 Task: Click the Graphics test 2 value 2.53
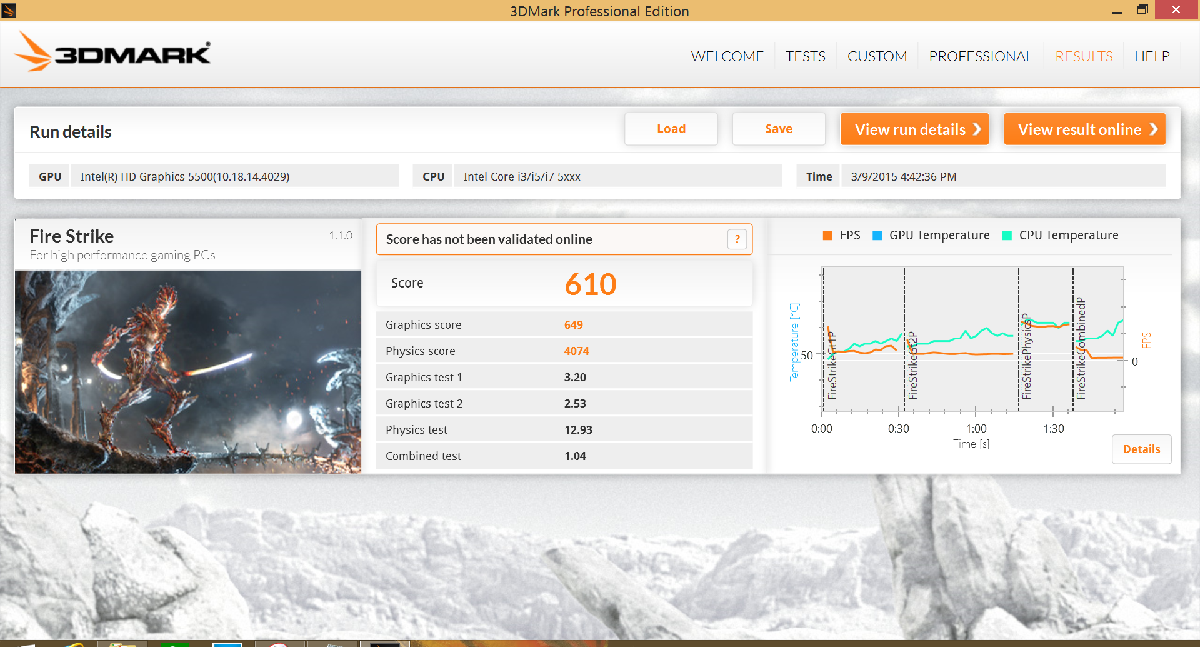point(575,404)
